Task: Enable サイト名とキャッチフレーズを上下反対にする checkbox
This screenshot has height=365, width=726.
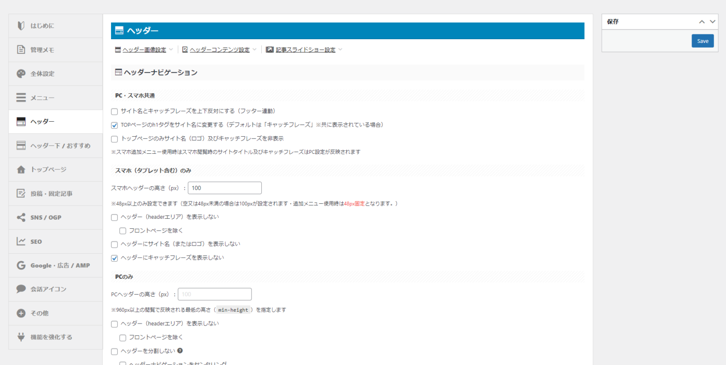Action: click(x=114, y=111)
